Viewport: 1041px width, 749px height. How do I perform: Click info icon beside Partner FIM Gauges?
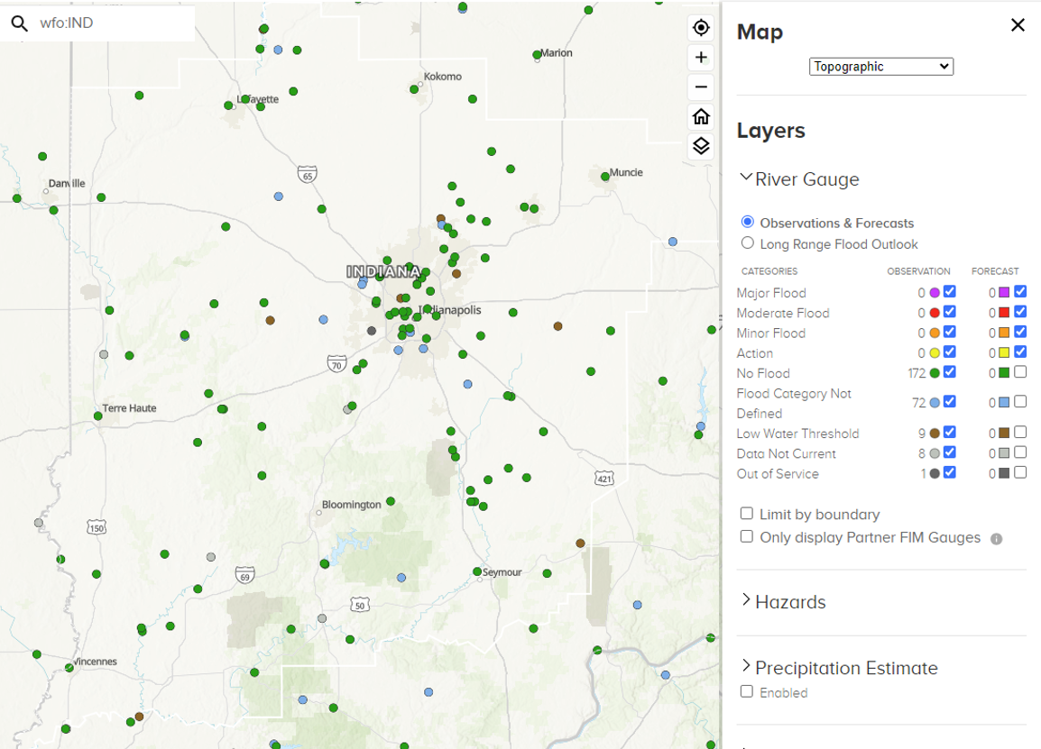996,539
